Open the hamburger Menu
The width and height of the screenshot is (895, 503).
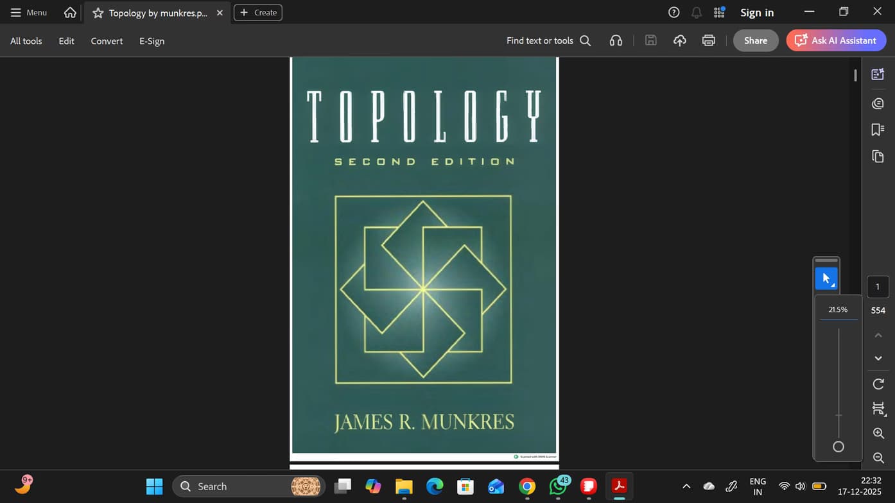click(x=29, y=13)
